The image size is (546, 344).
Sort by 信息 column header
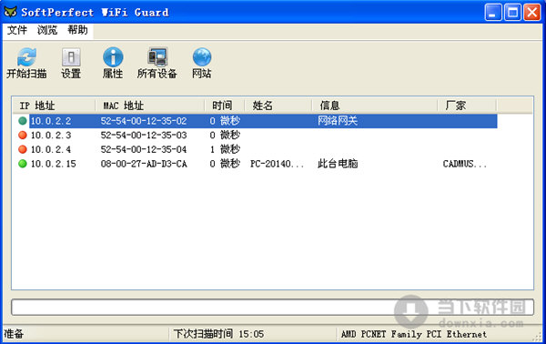click(374, 106)
